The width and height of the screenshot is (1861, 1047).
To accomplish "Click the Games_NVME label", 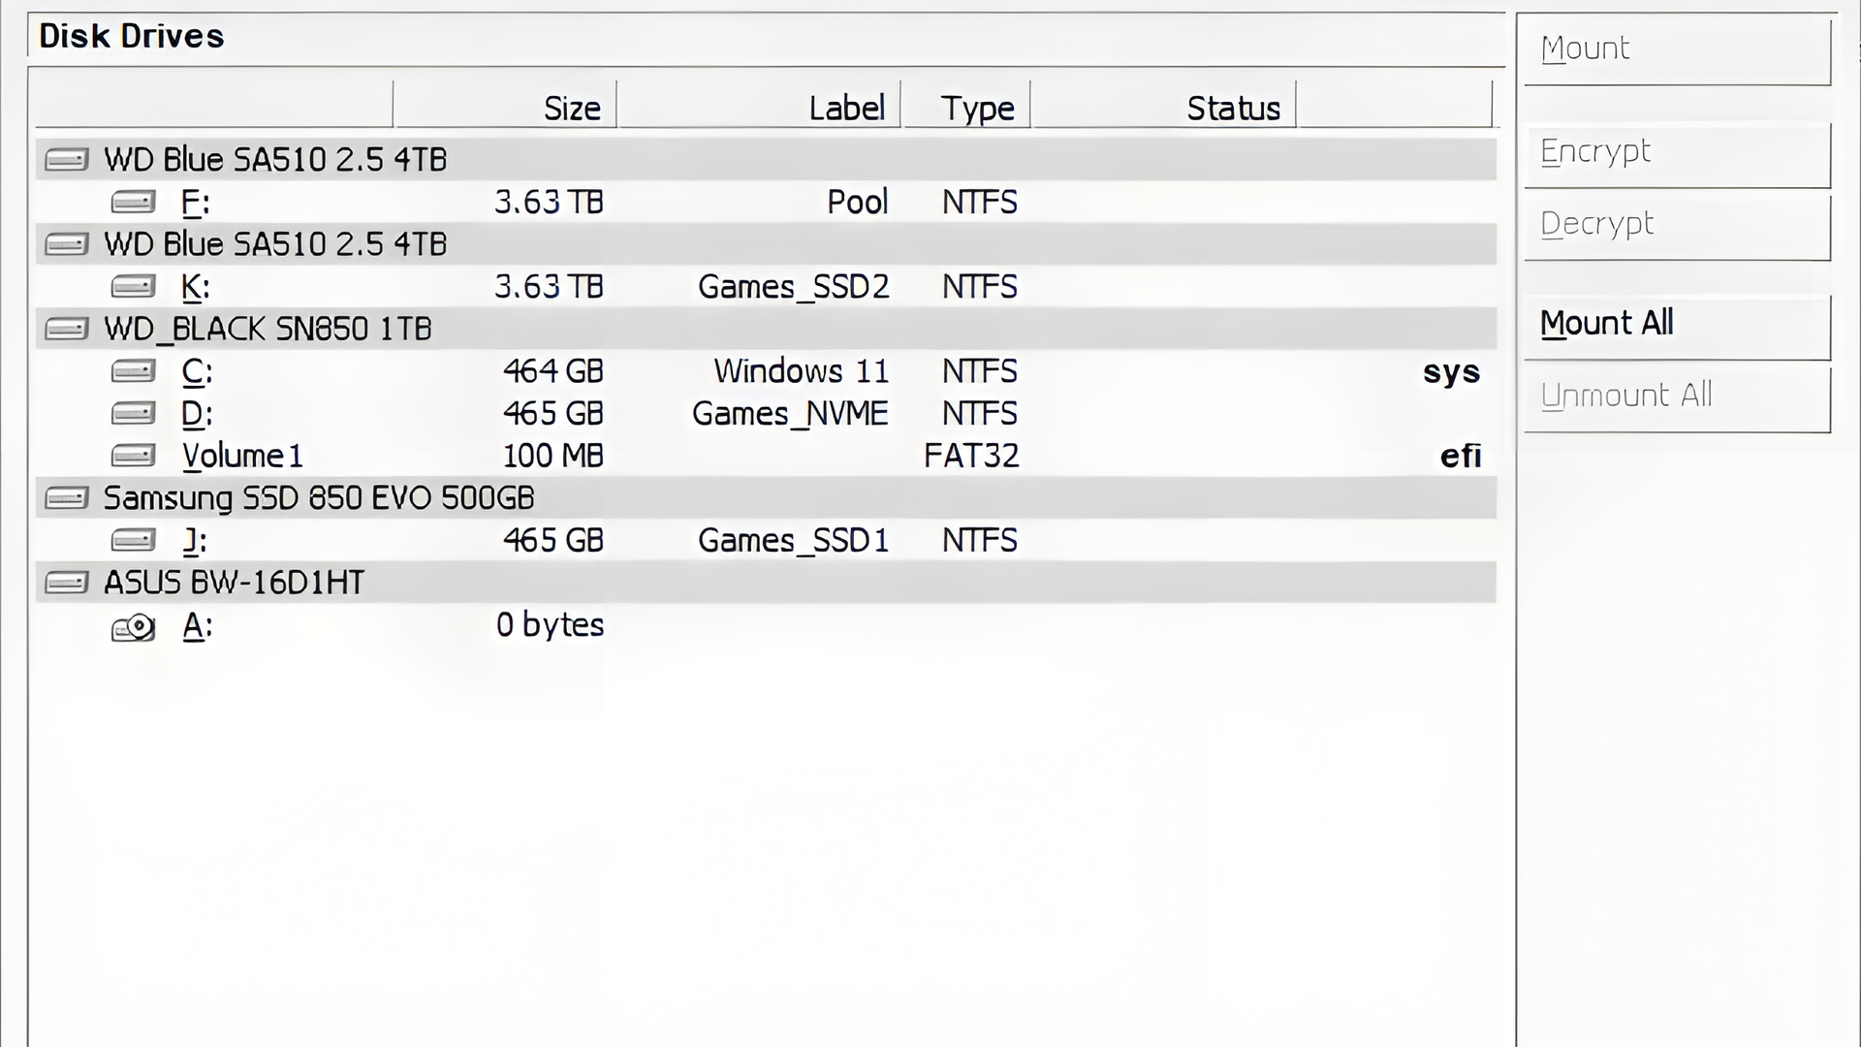I will pos(790,414).
